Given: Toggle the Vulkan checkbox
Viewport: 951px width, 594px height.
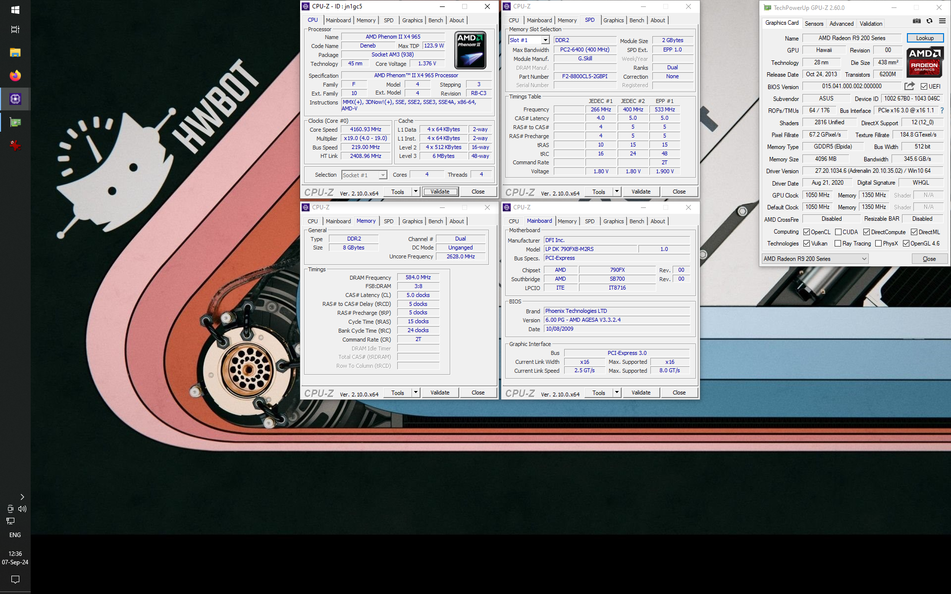Looking at the screenshot, I should 806,244.
